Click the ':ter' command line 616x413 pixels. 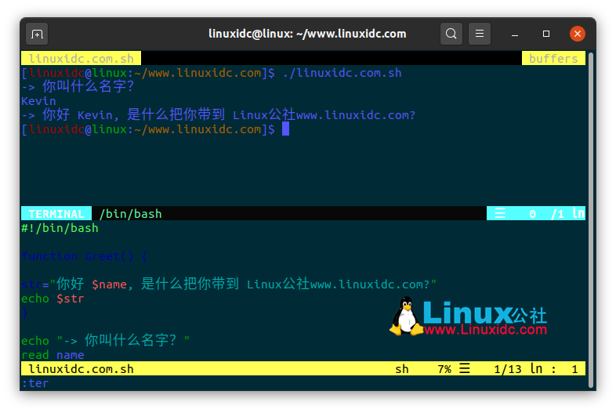pos(35,382)
